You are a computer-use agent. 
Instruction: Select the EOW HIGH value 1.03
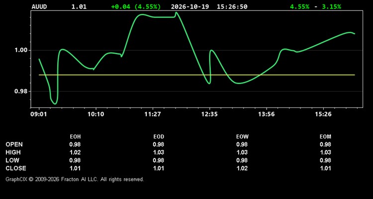click(x=242, y=152)
